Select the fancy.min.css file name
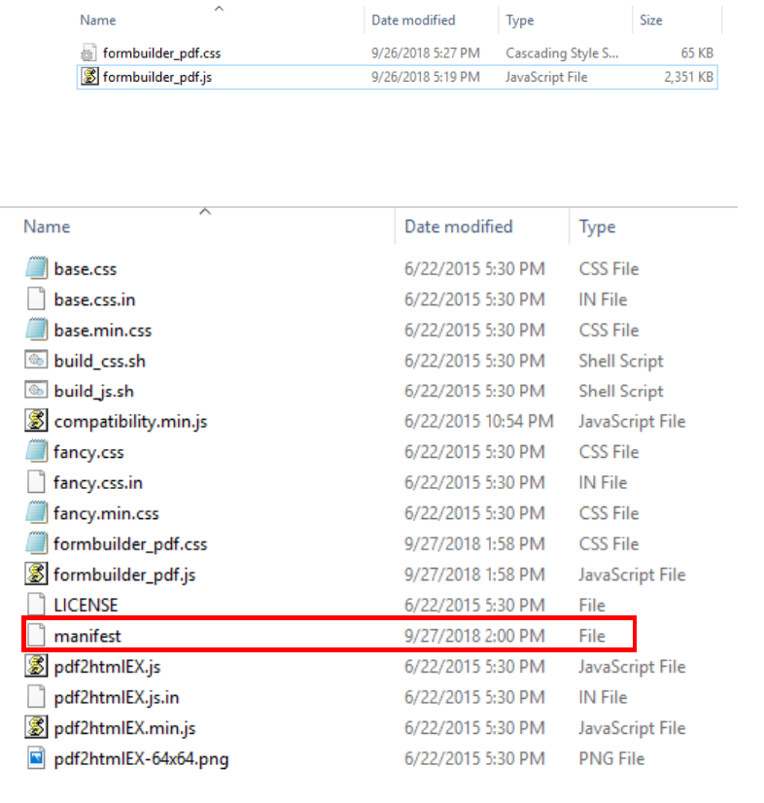Viewport: 764px width, 803px height. click(x=106, y=513)
